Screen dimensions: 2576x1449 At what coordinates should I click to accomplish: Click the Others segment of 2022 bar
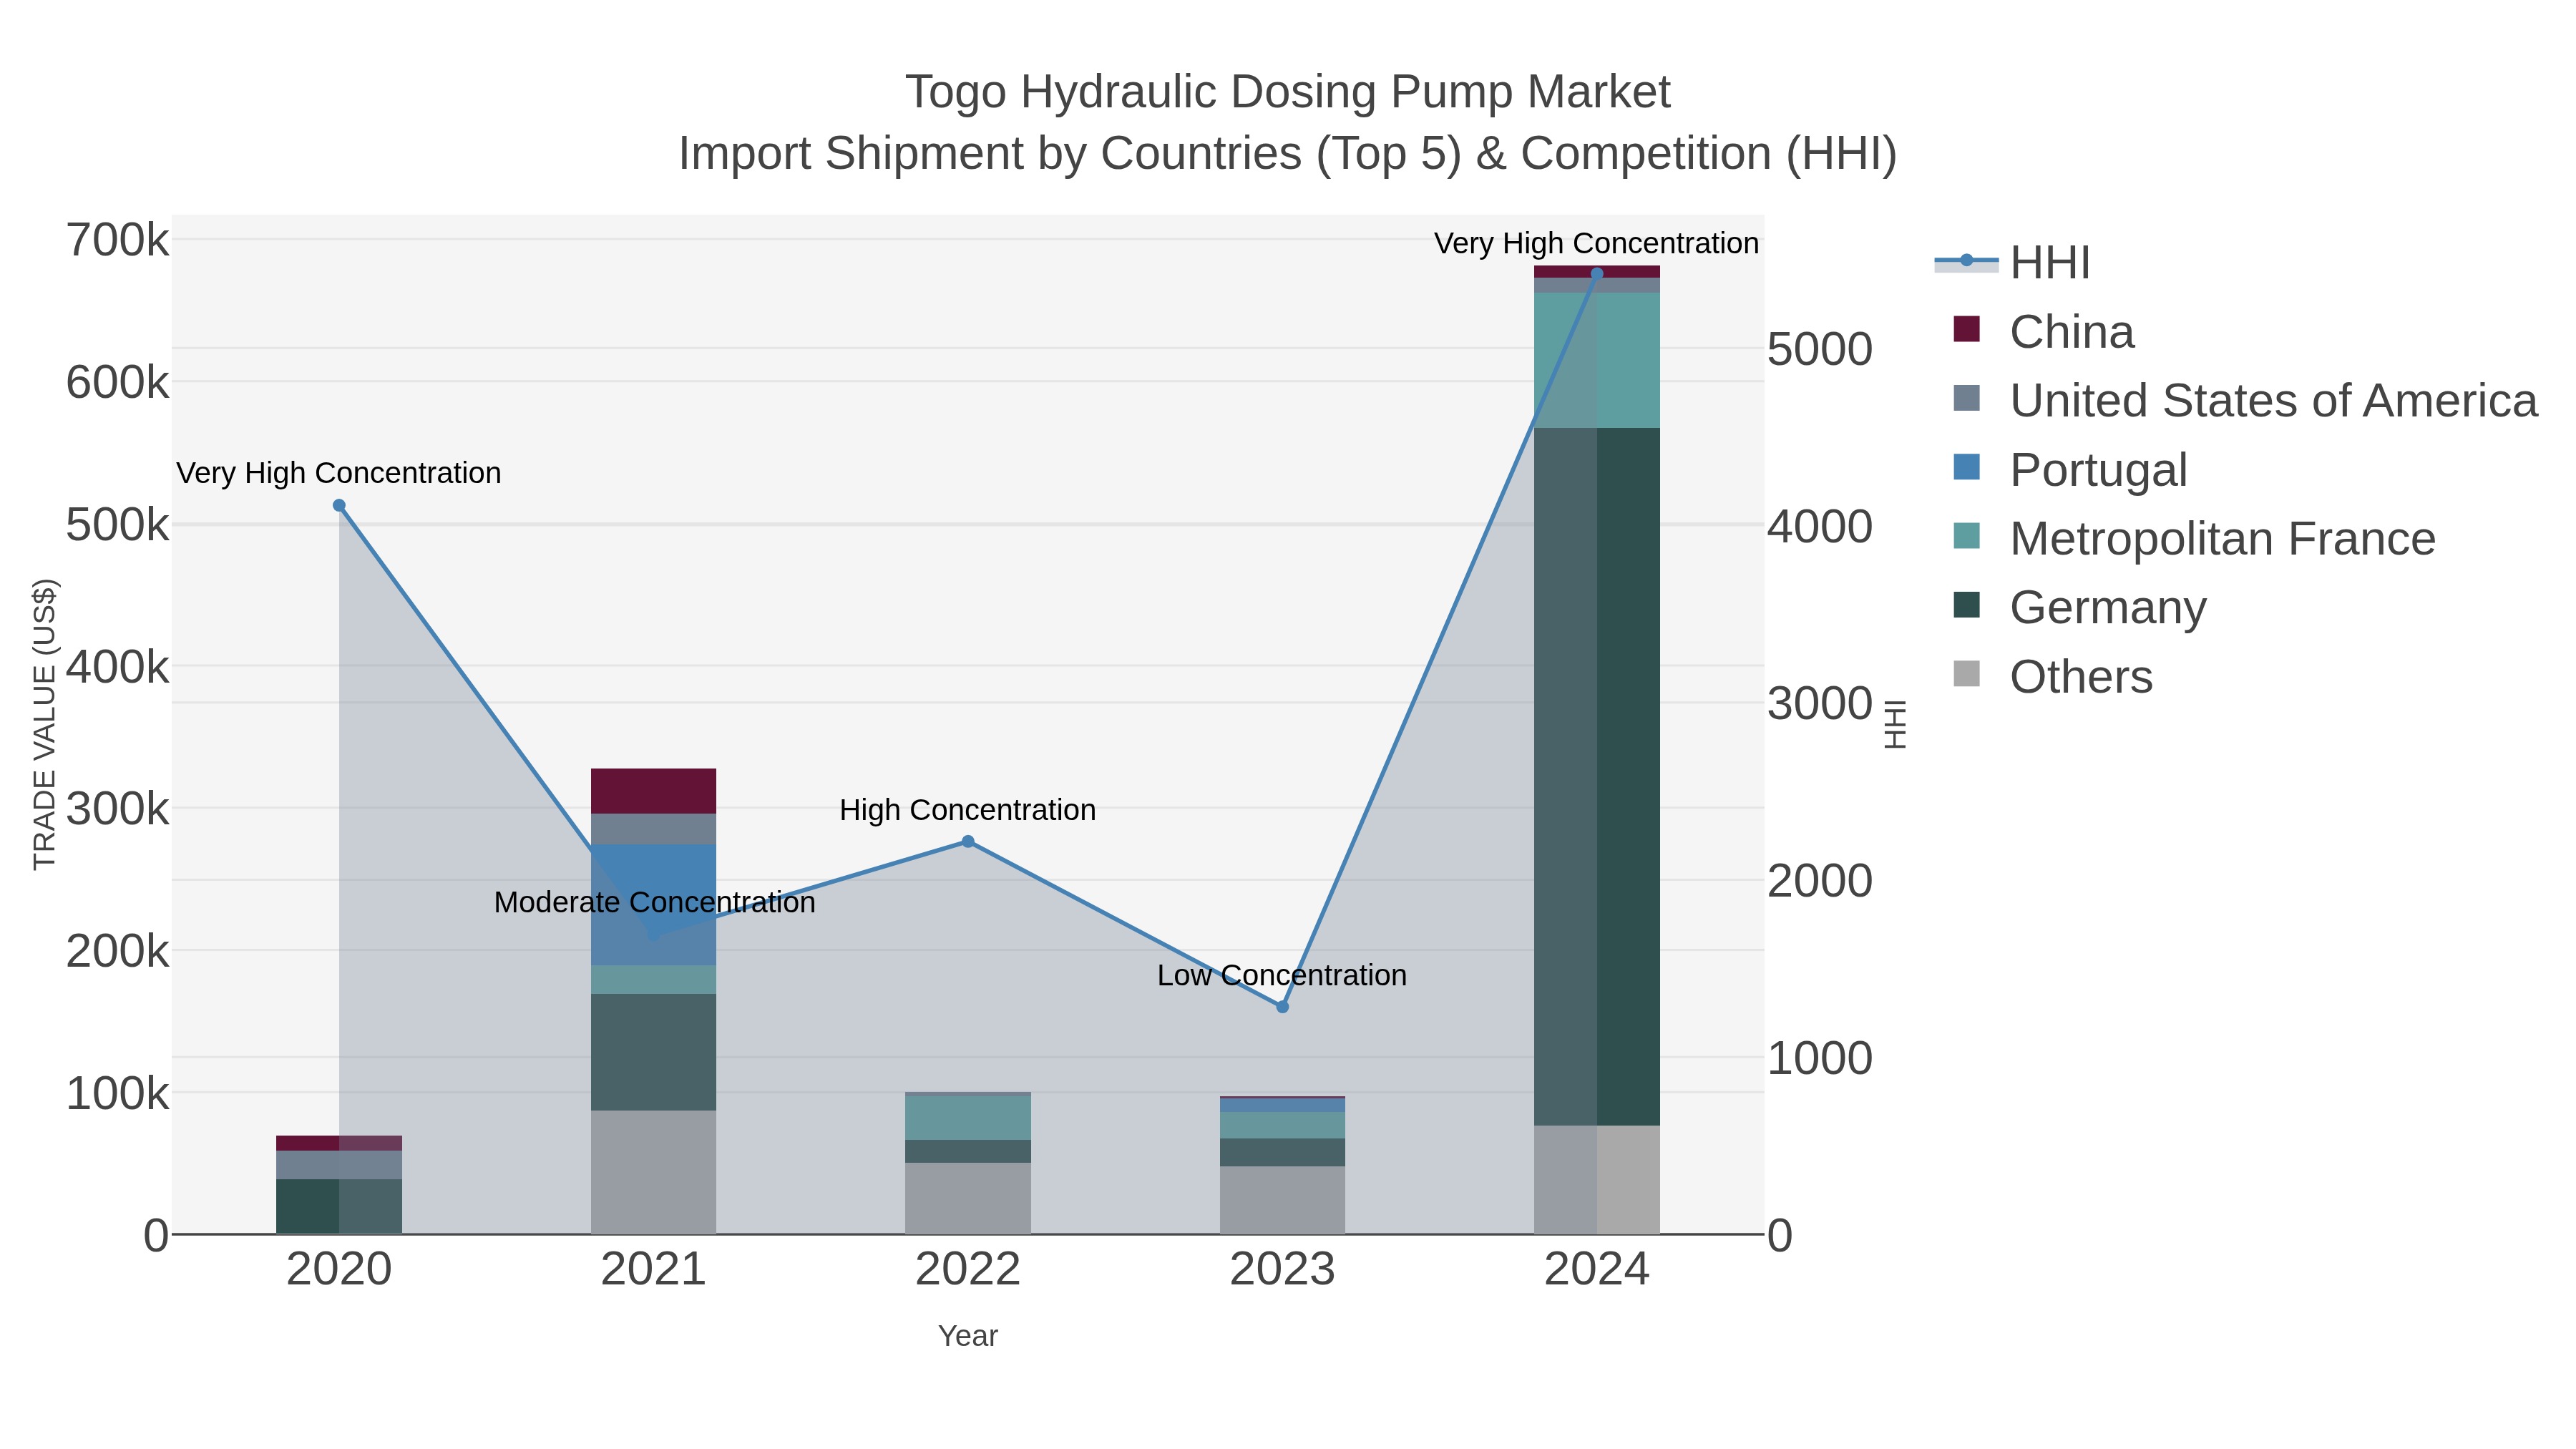[968, 1198]
